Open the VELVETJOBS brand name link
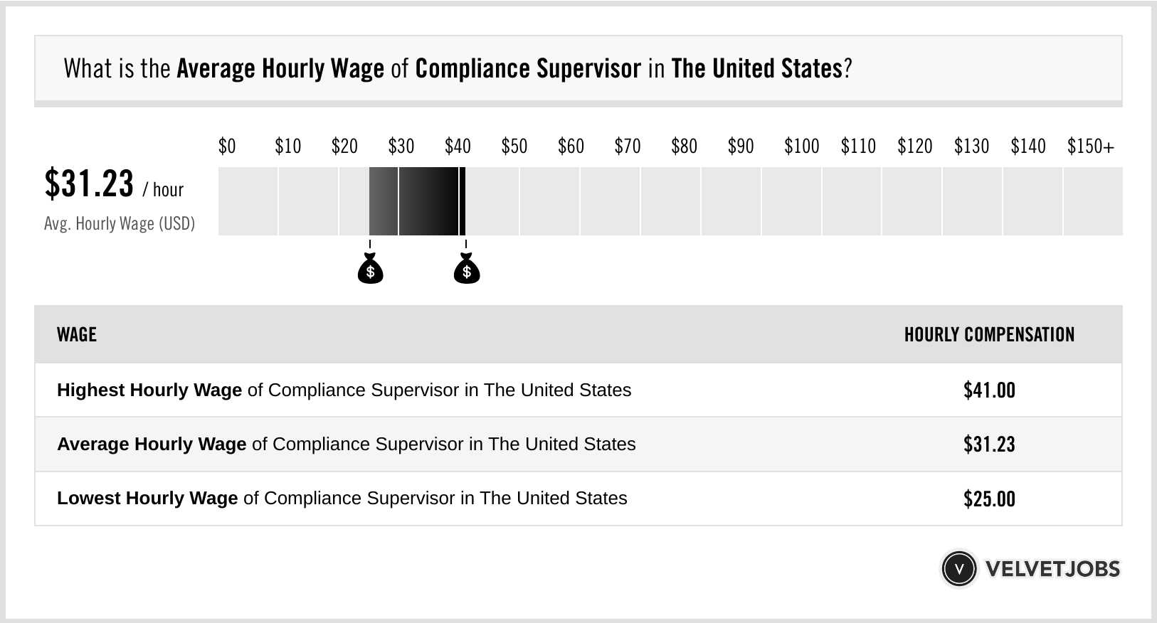1157x623 pixels. point(1052,569)
